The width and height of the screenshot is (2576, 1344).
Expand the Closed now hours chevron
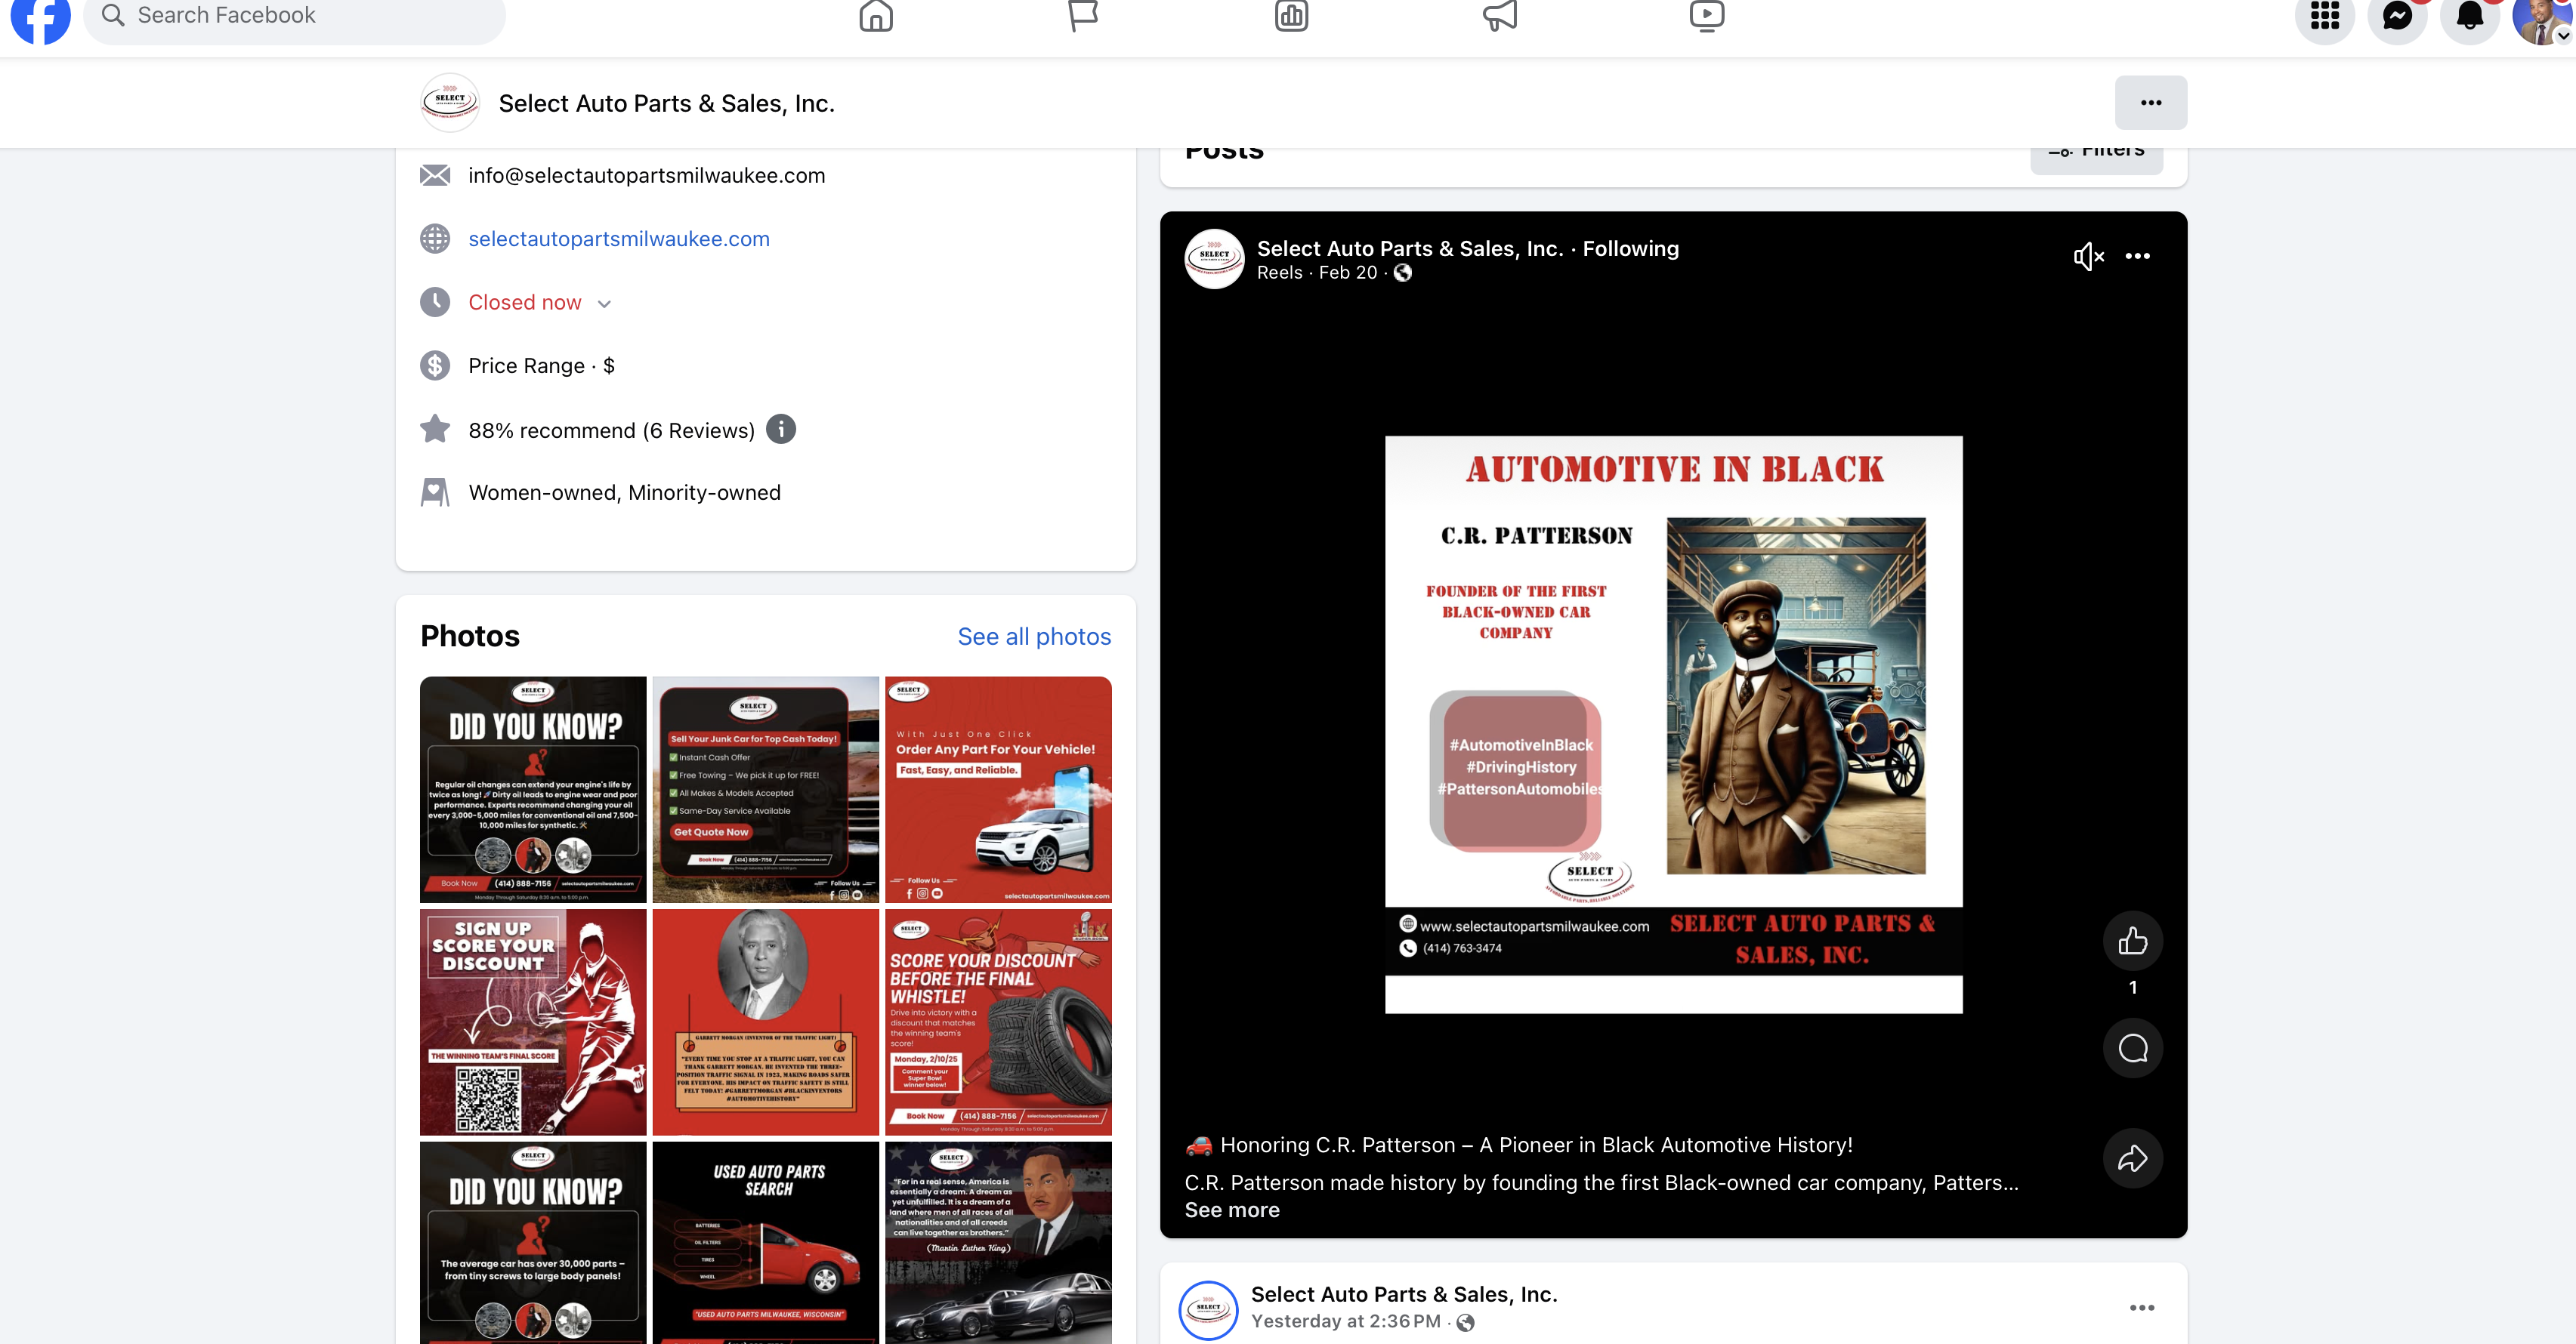[604, 304]
